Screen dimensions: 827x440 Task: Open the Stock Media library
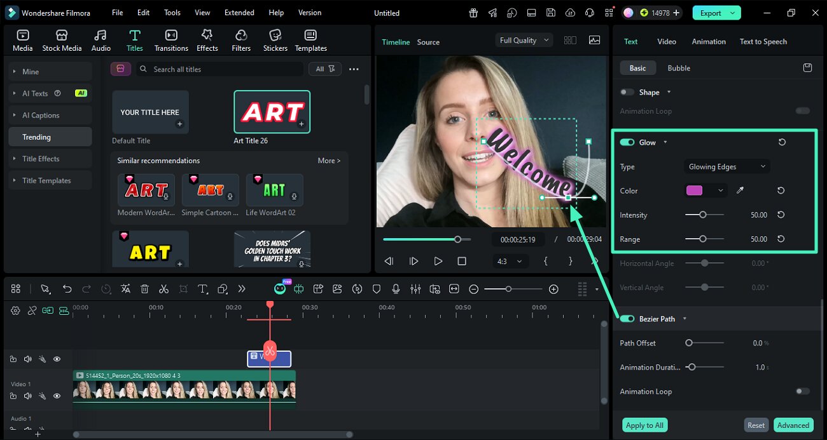point(62,41)
